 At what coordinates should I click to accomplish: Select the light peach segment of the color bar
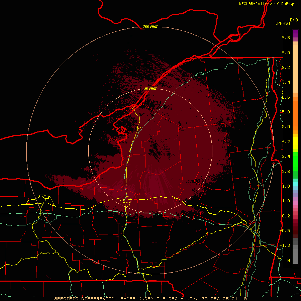[x=295, y=69]
